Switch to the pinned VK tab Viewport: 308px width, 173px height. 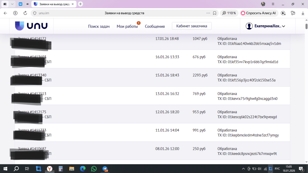pos(20,4)
